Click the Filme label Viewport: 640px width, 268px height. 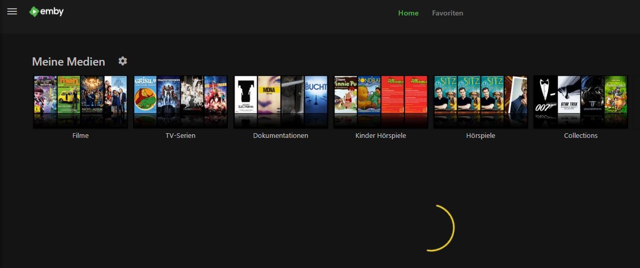[x=81, y=136]
